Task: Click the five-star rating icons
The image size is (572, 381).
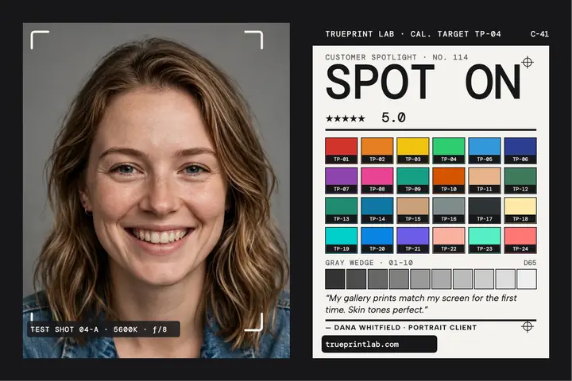Action: (345, 118)
